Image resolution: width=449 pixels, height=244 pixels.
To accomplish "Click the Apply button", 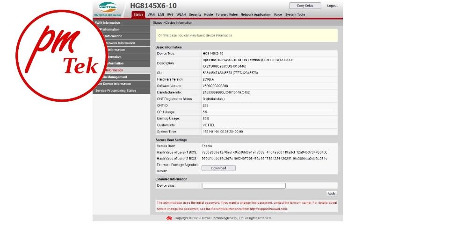I will 331,194.
